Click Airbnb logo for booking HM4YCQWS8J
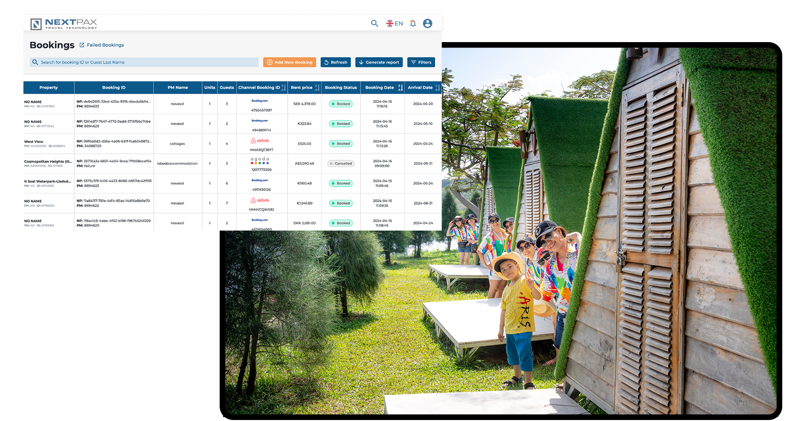 tap(260, 200)
